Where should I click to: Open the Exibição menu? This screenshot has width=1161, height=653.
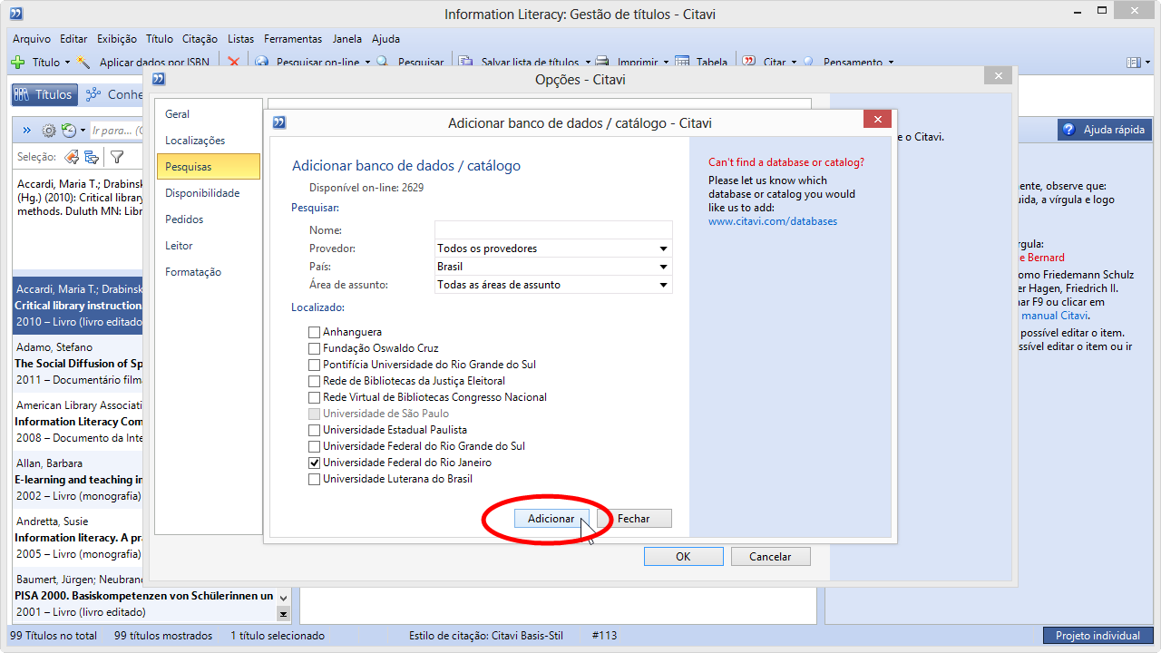pyautogui.click(x=117, y=39)
